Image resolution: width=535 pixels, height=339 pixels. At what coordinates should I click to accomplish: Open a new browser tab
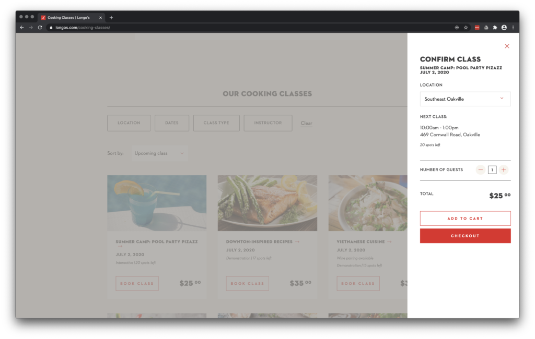tap(111, 17)
